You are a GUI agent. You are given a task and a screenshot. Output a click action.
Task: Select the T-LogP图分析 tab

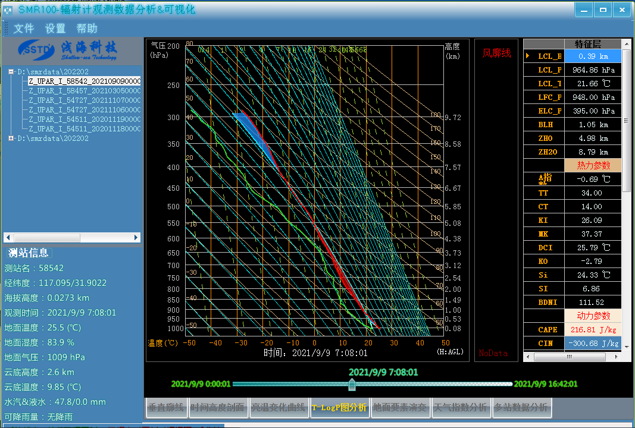(339, 407)
